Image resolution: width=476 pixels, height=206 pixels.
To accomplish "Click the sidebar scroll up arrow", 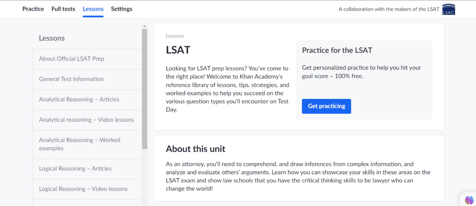I will tap(145, 26).
